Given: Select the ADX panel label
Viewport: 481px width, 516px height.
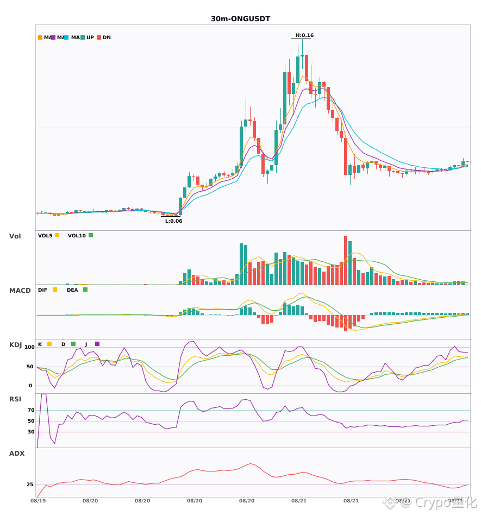Looking at the screenshot, I should (17, 453).
